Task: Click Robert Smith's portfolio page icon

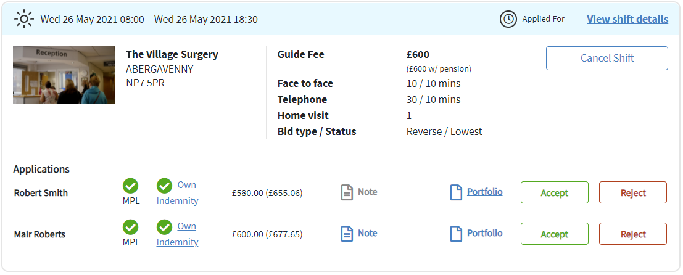Action: coord(455,192)
